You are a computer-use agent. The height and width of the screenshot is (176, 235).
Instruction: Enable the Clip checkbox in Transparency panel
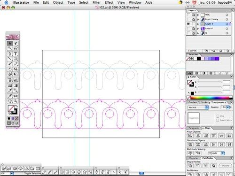(218, 116)
